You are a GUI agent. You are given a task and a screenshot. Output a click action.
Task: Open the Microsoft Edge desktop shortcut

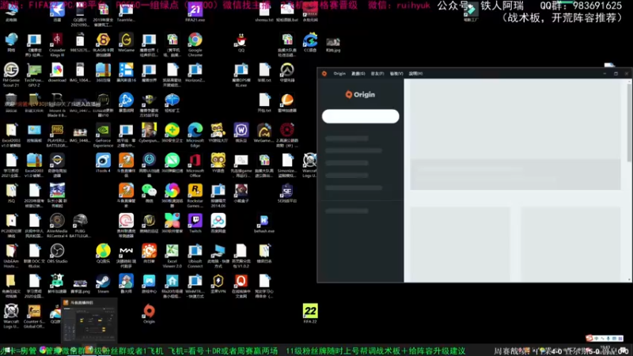click(195, 135)
